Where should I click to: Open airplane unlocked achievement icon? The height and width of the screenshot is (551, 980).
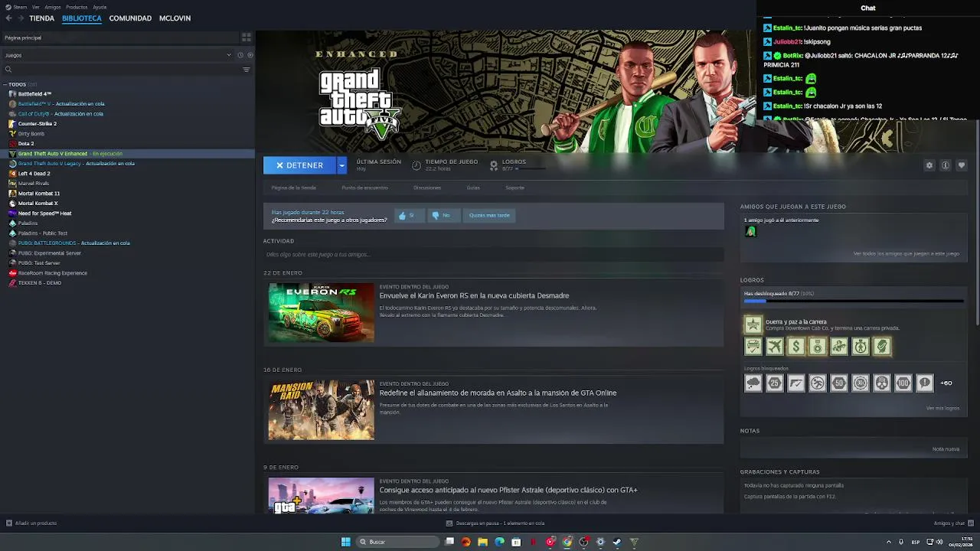tap(775, 347)
